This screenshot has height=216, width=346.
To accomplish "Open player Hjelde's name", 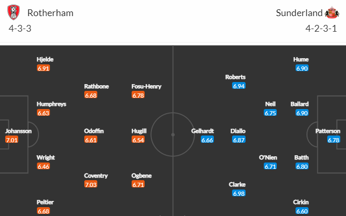I will coord(45,59).
